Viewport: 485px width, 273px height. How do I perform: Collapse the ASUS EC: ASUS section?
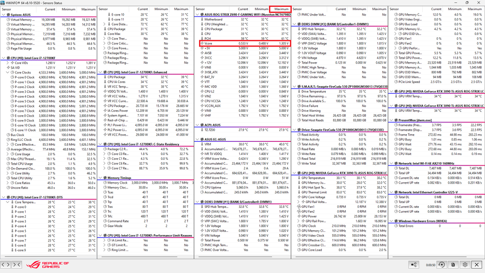(x=197, y=139)
